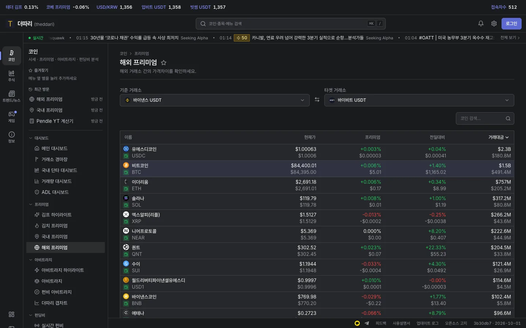Click the 테더 김프 0.13% ticker
Image resolution: width=526 pixels, height=328 pixels.
22,7
